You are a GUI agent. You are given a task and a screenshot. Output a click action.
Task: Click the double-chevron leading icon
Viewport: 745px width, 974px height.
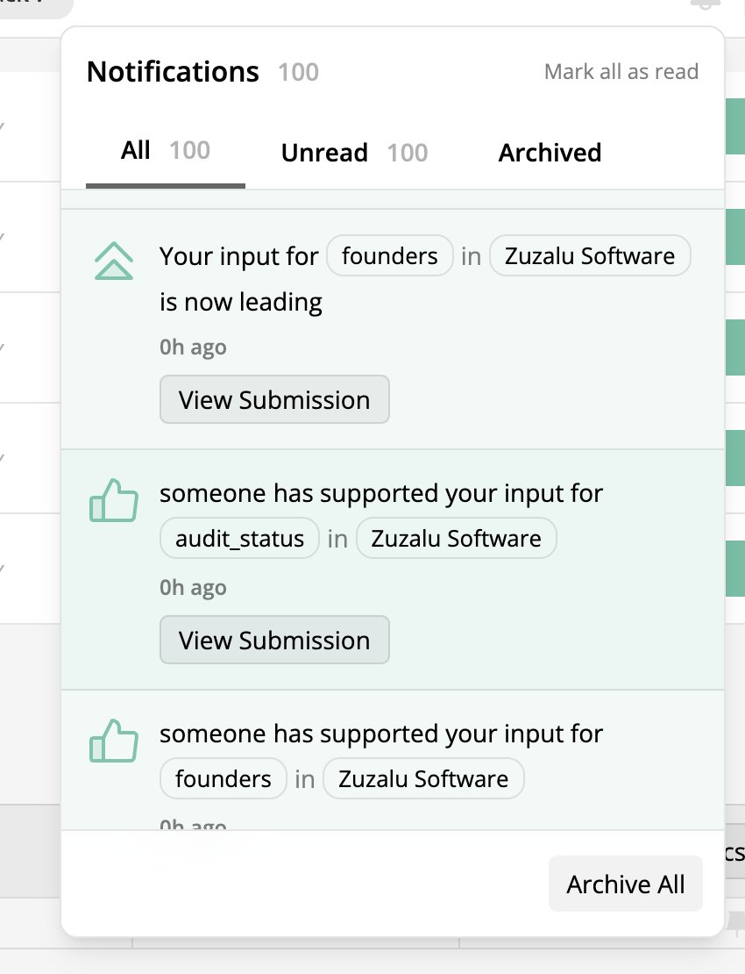[x=114, y=261]
